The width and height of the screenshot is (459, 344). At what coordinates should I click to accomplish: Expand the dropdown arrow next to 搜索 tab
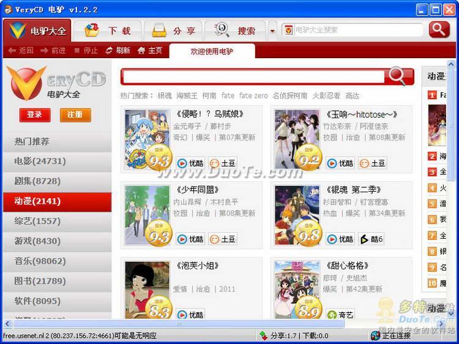click(x=272, y=31)
